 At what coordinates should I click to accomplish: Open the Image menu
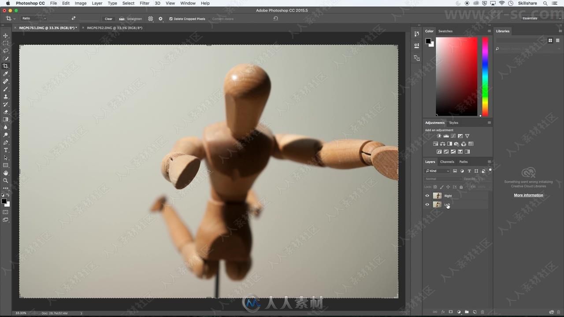(x=81, y=3)
